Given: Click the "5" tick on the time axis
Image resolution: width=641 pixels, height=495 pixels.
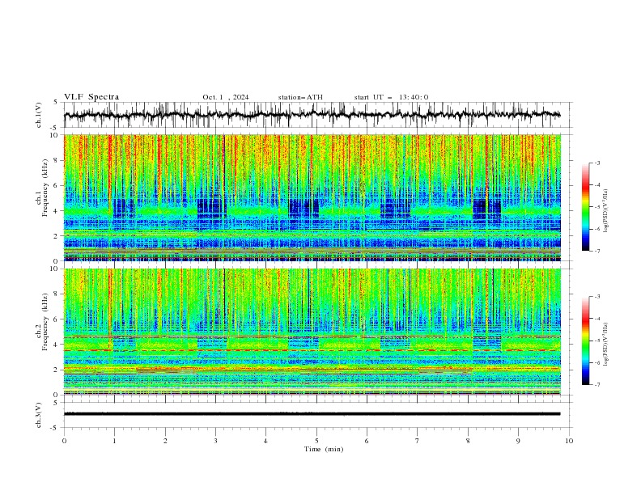Looking at the screenshot, I should pyautogui.click(x=316, y=441).
